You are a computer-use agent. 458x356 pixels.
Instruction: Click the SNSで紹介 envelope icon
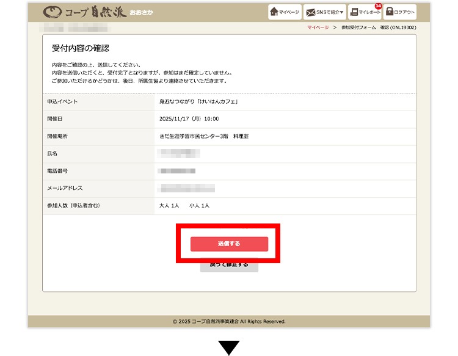coord(311,12)
